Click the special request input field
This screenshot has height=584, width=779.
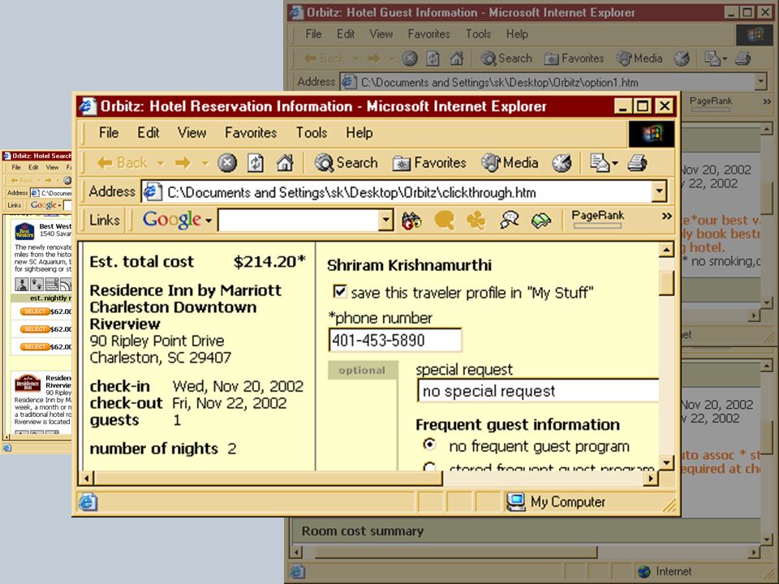click(538, 391)
